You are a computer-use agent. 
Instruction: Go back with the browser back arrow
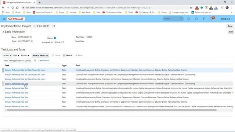tap(3, 8)
